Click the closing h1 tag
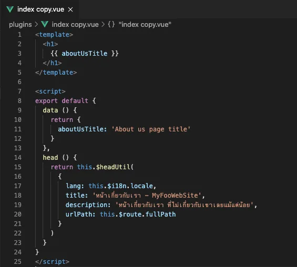Image resolution: width=297 pixels, height=267 pixels. (x=52, y=63)
